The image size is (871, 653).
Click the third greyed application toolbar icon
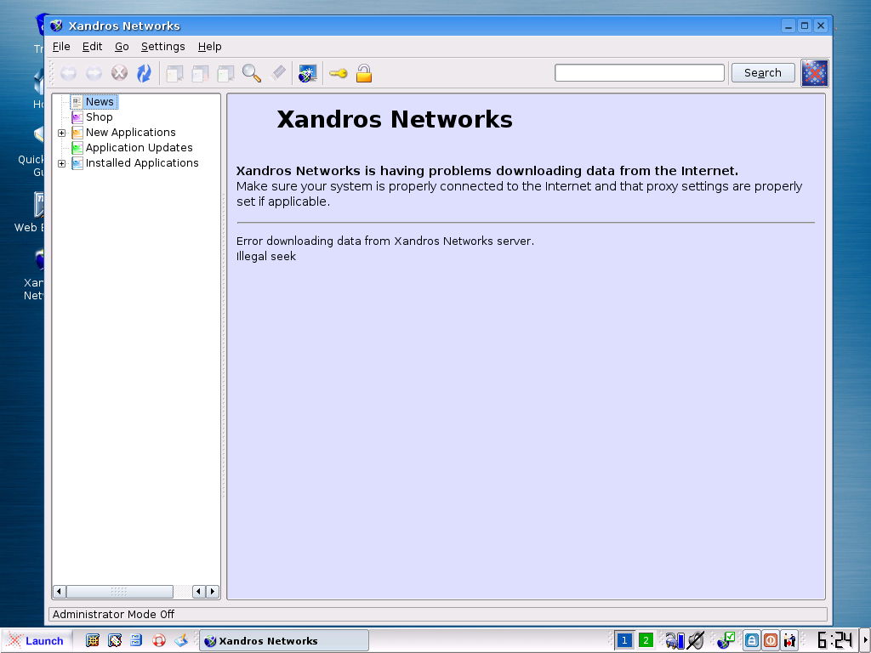[x=226, y=73]
